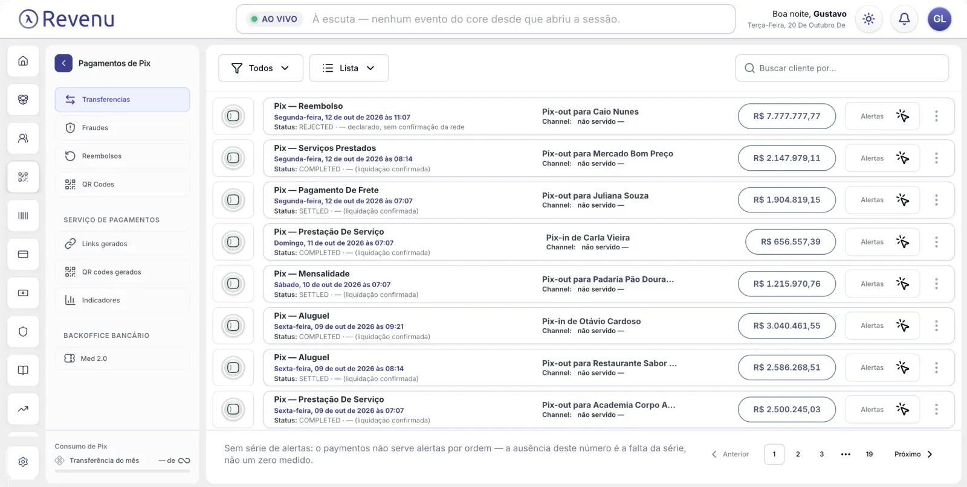Open more options for Carla Vieira row
This screenshot has height=487, width=967.
[x=936, y=242]
